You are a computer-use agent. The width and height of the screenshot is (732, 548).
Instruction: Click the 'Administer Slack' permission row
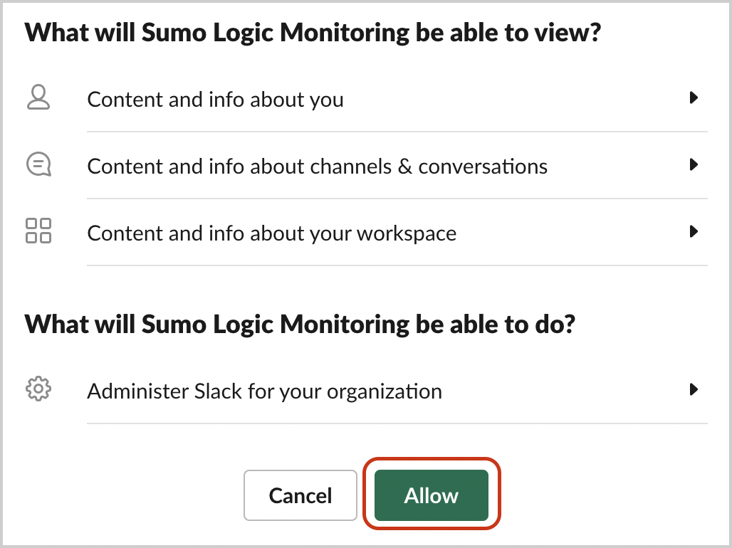click(x=264, y=391)
